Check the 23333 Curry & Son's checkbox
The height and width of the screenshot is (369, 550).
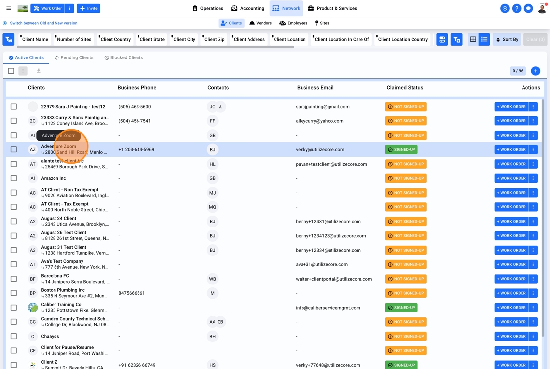(14, 121)
